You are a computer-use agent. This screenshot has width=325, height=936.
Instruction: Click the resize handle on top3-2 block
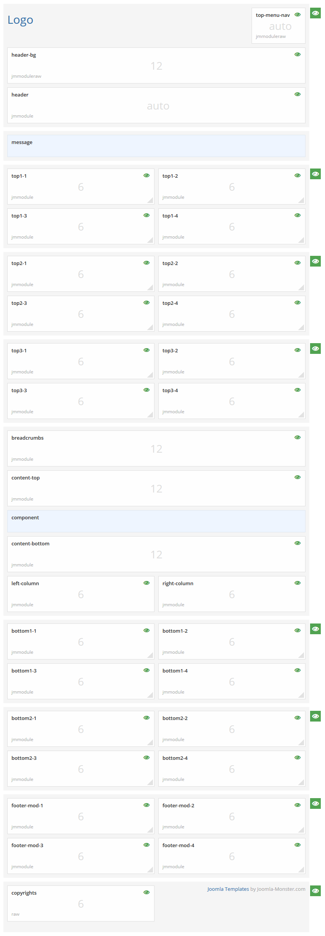[302, 375]
